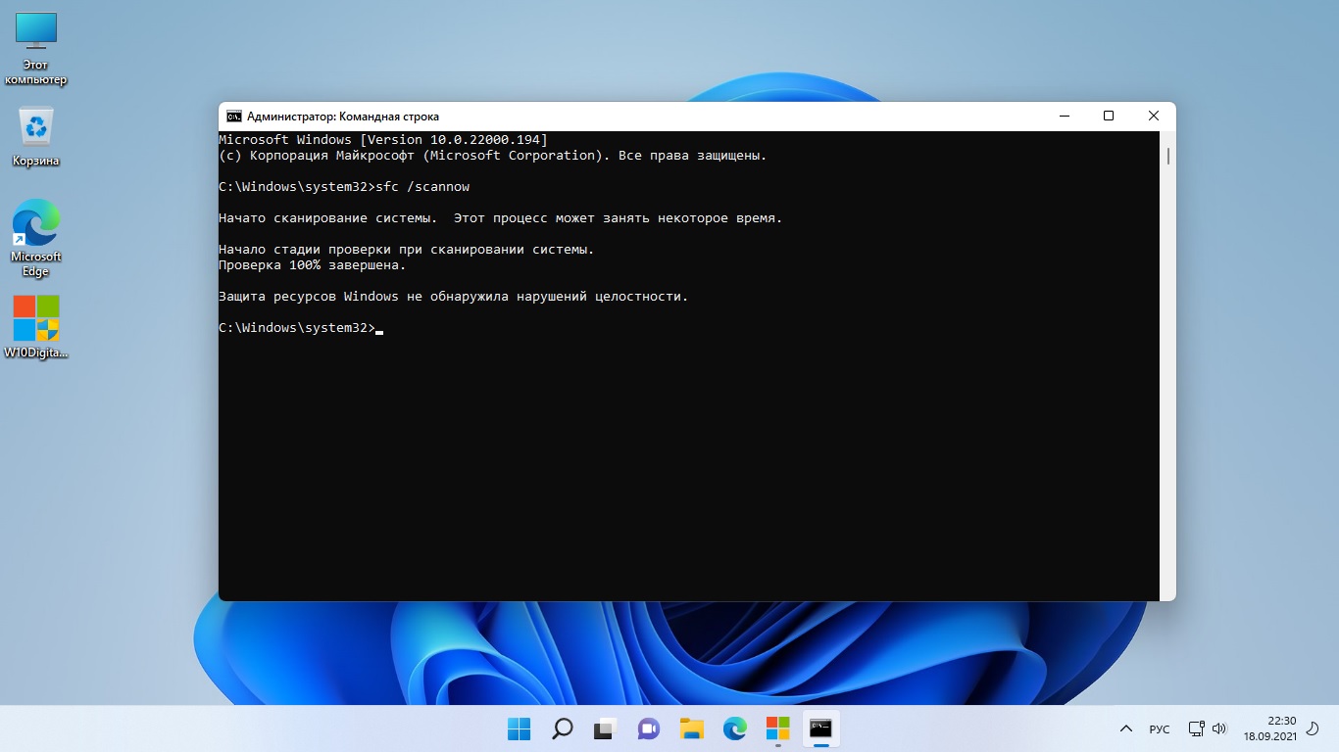Image resolution: width=1339 pixels, height=752 pixels.
Task: Open the clock and date flyout
Action: pyautogui.click(x=1269, y=728)
